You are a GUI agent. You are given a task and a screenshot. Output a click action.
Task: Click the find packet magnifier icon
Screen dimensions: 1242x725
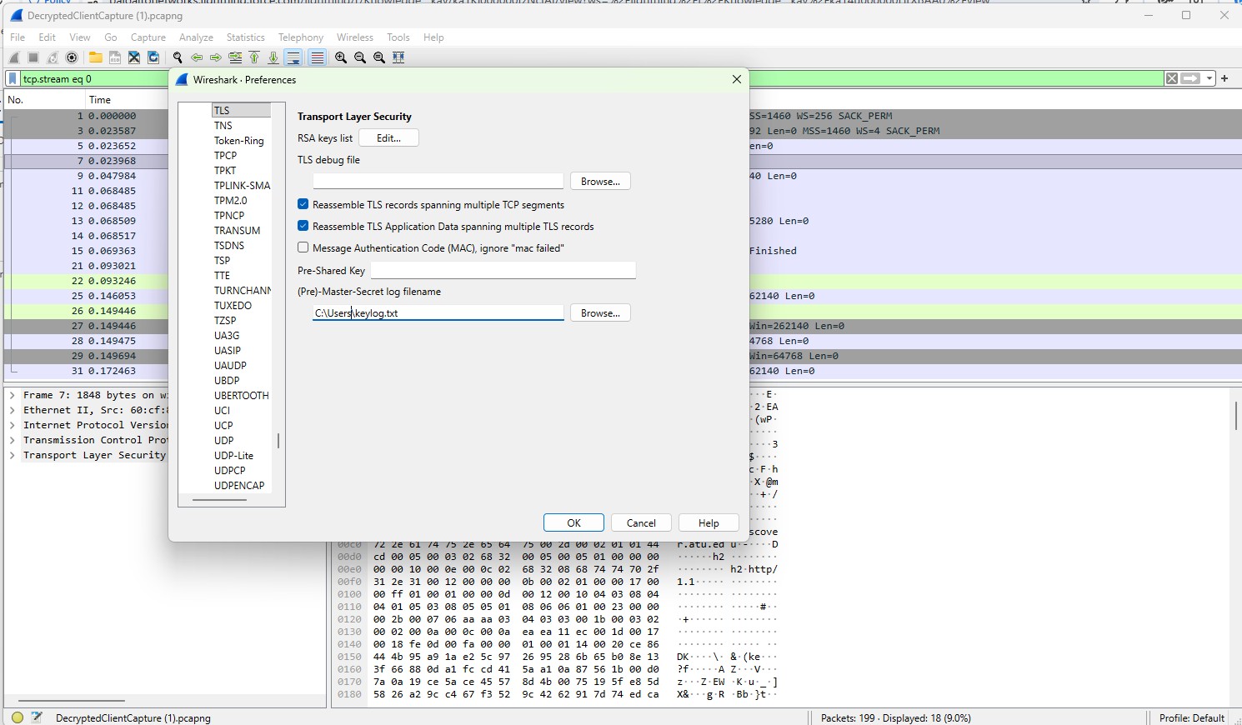pos(178,57)
